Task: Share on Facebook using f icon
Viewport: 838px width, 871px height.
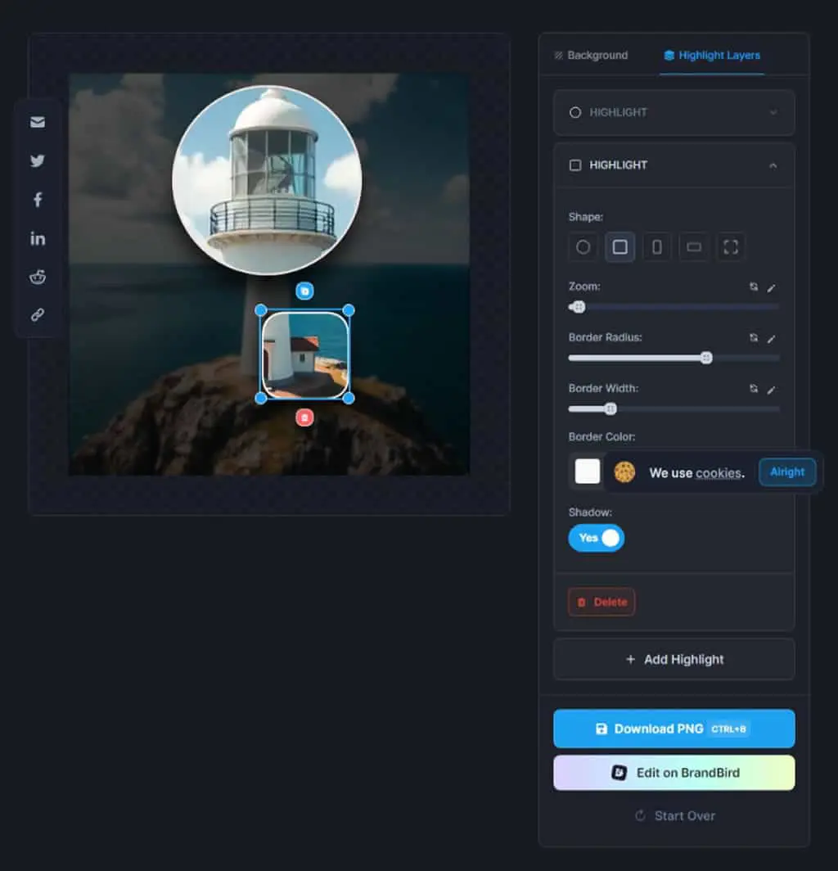Action: pos(38,200)
